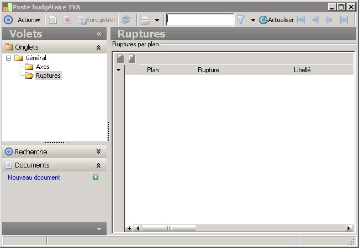Open the filter dropdown arrow

[x=253, y=20]
